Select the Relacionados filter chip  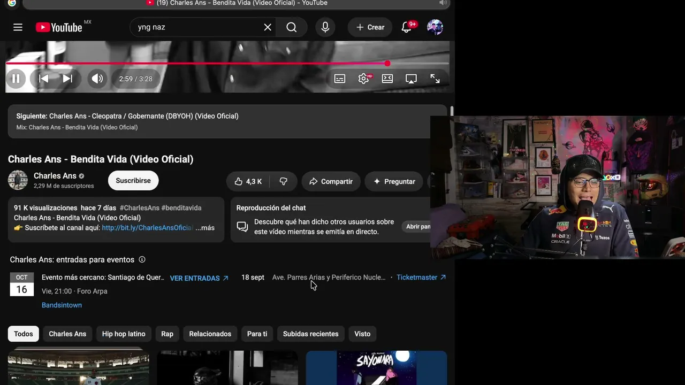pos(210,334)
